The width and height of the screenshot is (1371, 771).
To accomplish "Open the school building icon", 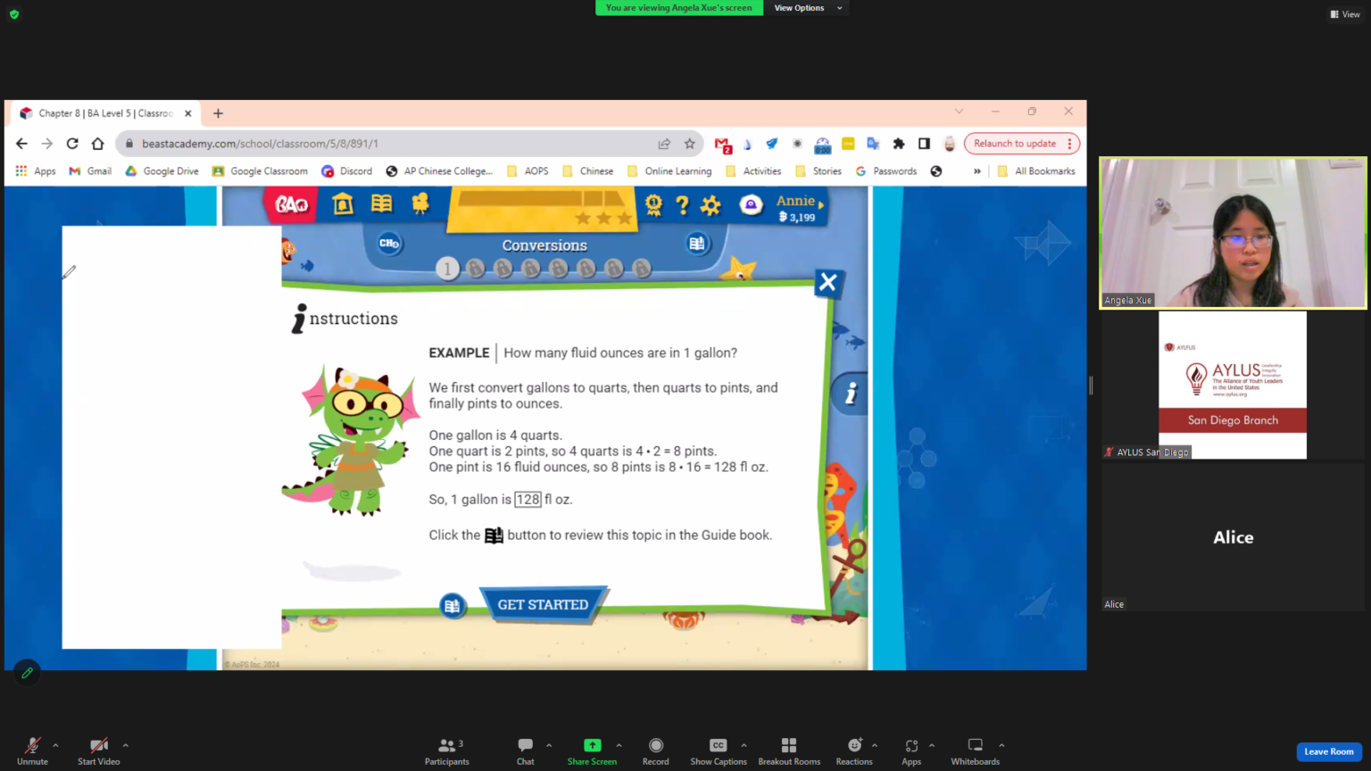I will (x=343, y=204).
